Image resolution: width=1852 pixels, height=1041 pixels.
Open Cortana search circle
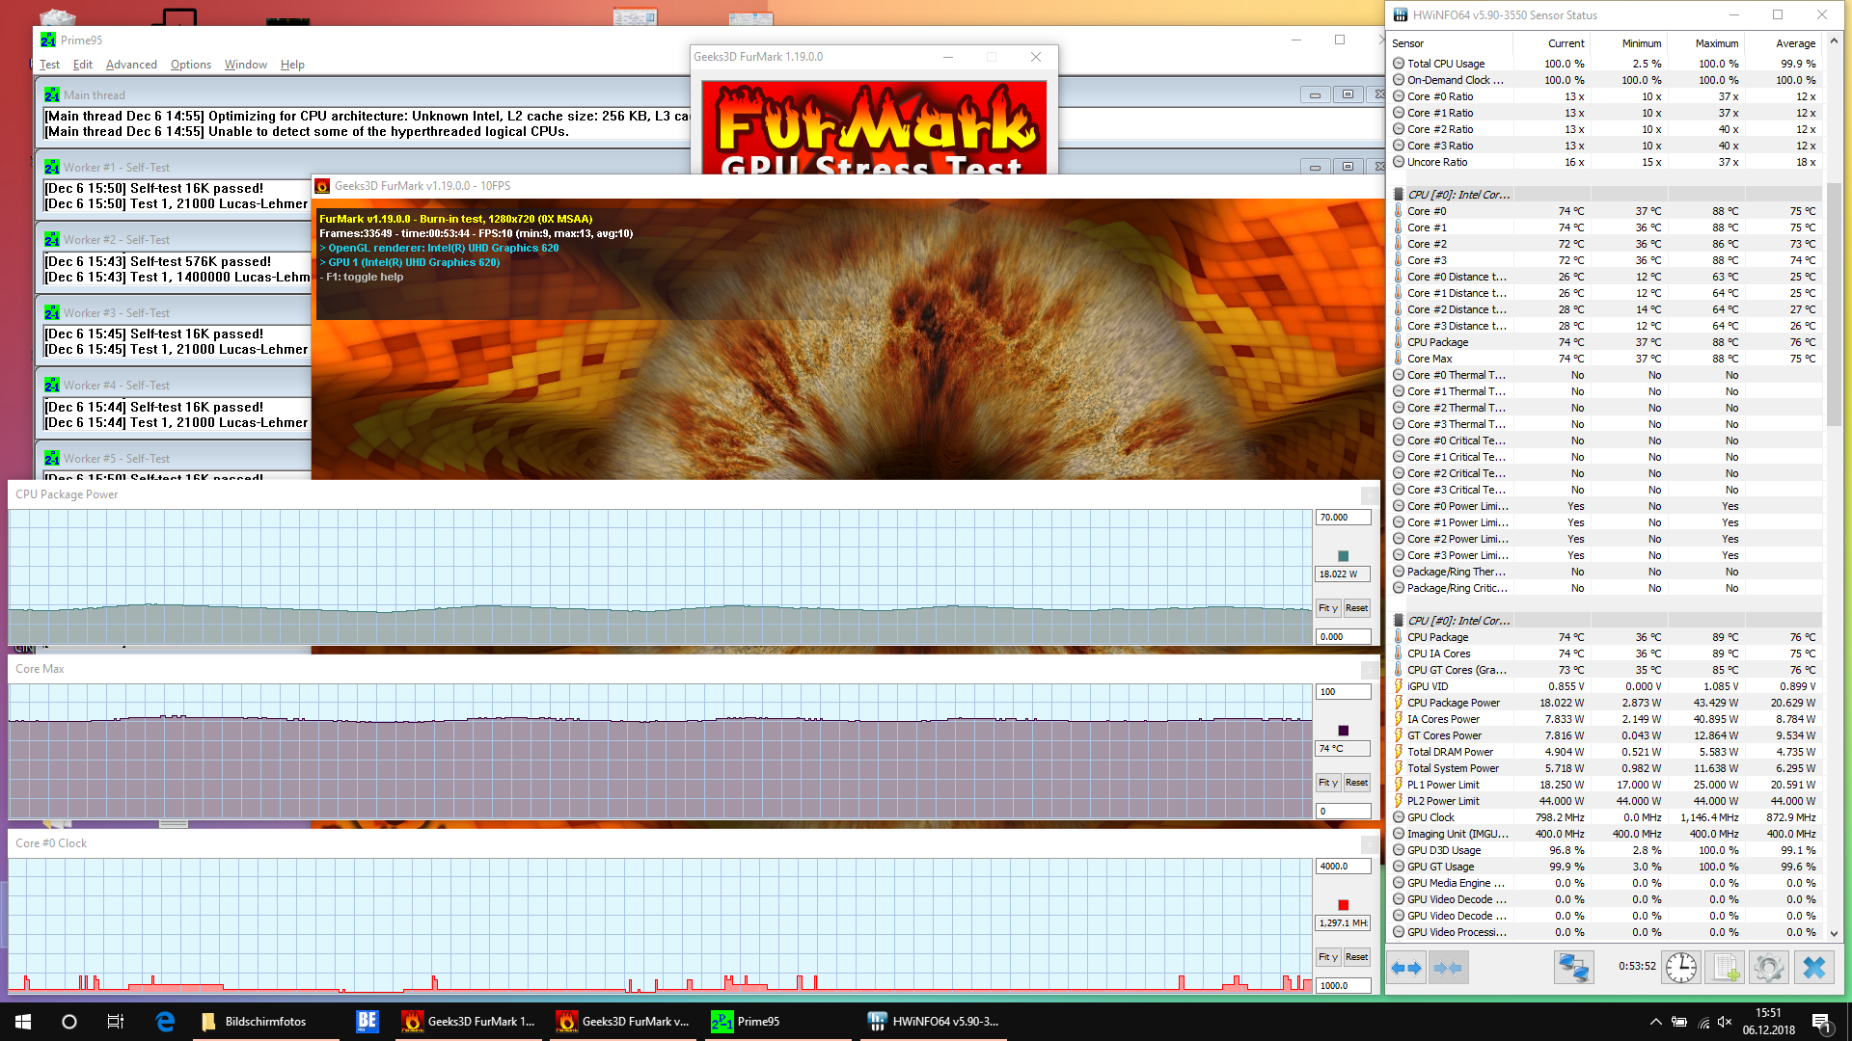[69, 1022]
